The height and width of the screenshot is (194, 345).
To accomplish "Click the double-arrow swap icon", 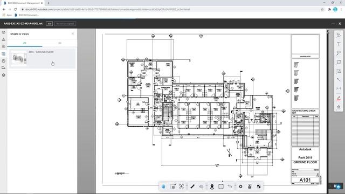I will [x=230, y=186].
